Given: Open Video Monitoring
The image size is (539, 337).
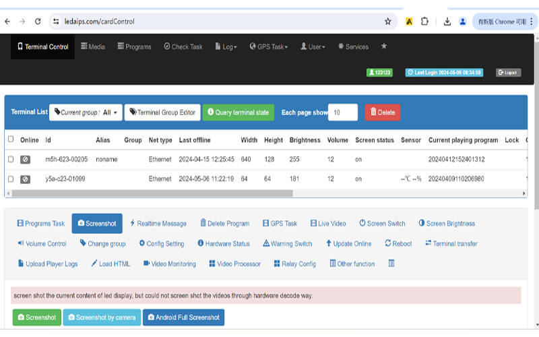Looking at the screenshot, I should coord(169,264).
